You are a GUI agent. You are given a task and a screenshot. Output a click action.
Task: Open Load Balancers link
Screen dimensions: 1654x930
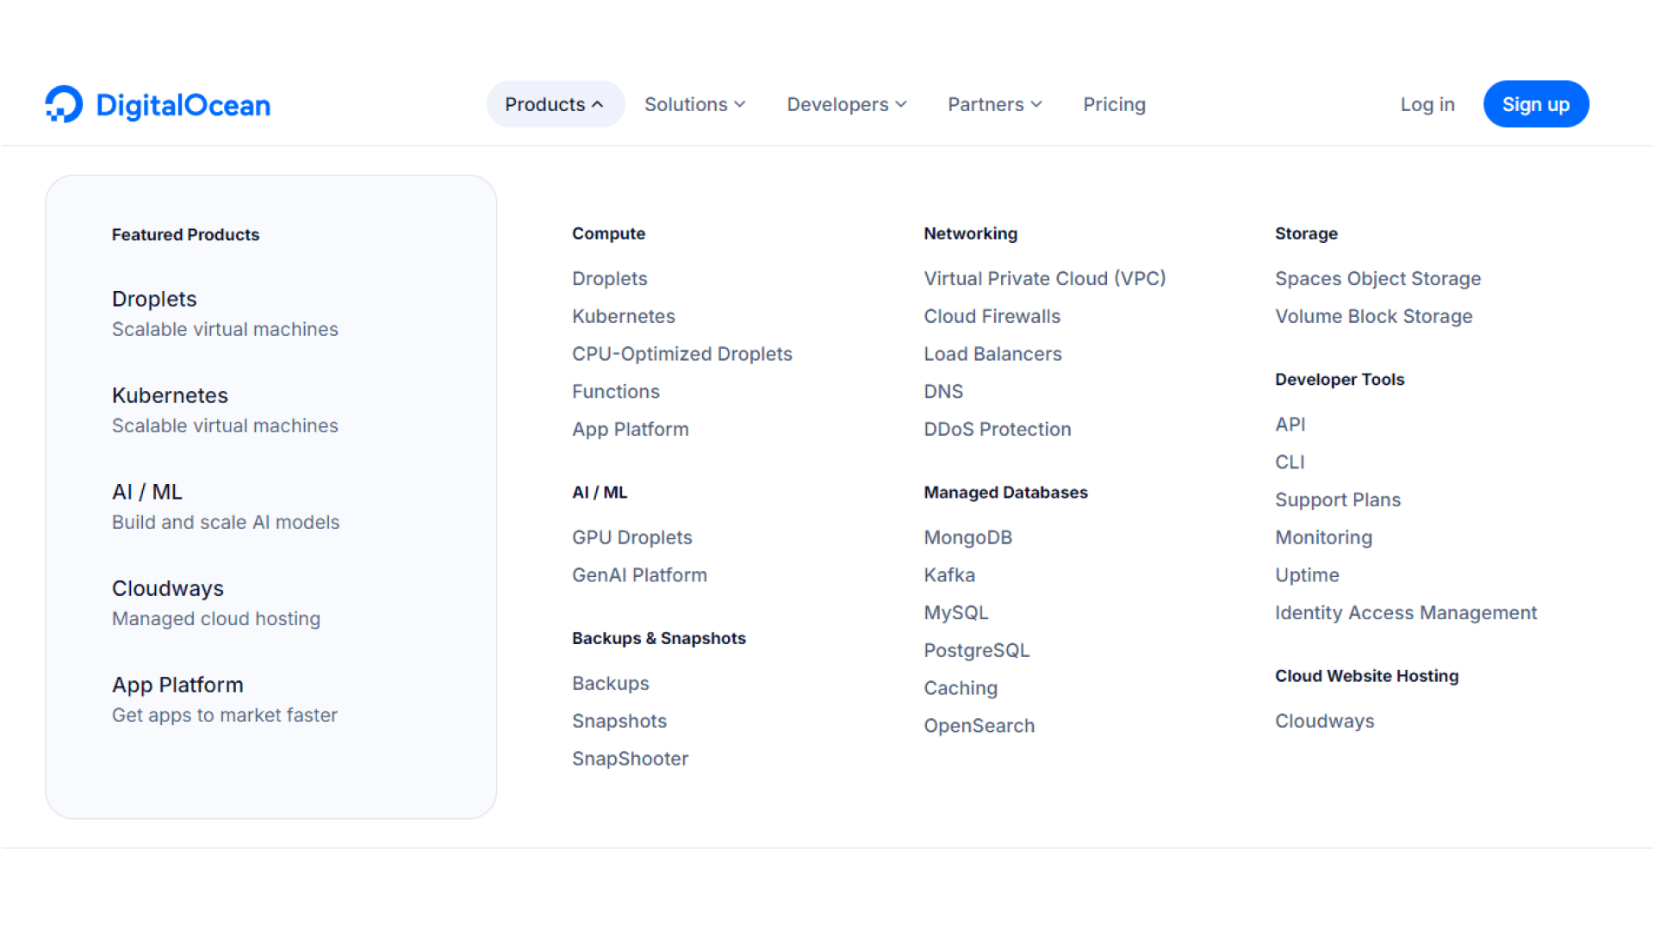coord(992,354)
